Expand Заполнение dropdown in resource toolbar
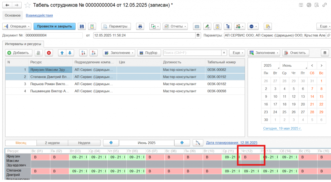This screenshot has height=182, width=331. (119, 53)
